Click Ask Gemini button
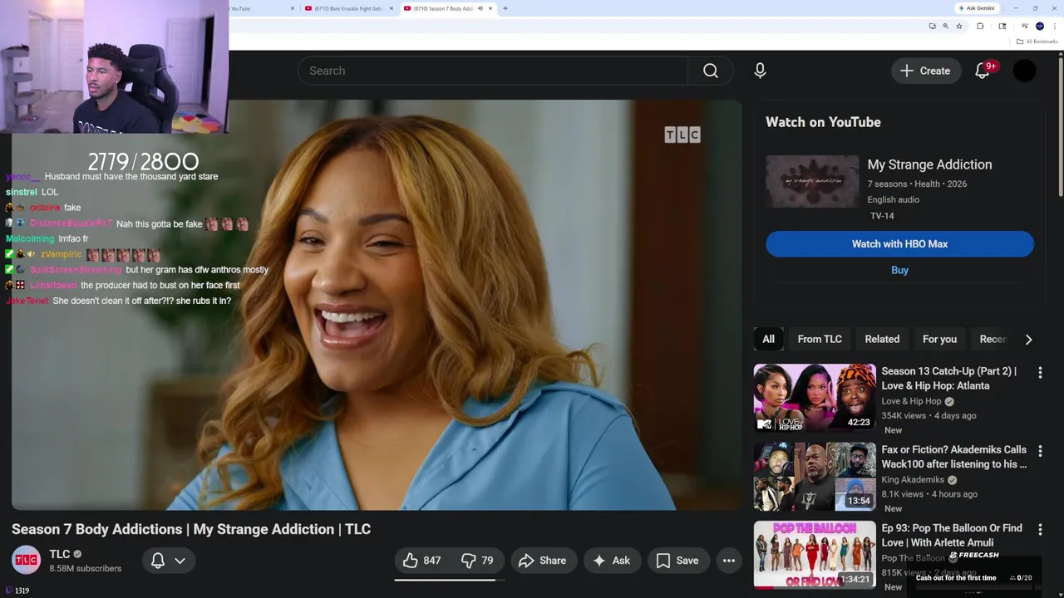Viewport: 1064px width, 598px height. 978,8
